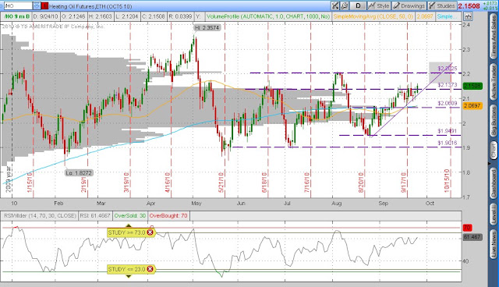Image resolution: width=499 pixels, height=287 pixels.
Task: Click the scissors tool icon in top toolbar
Action: tap(335, 5)
